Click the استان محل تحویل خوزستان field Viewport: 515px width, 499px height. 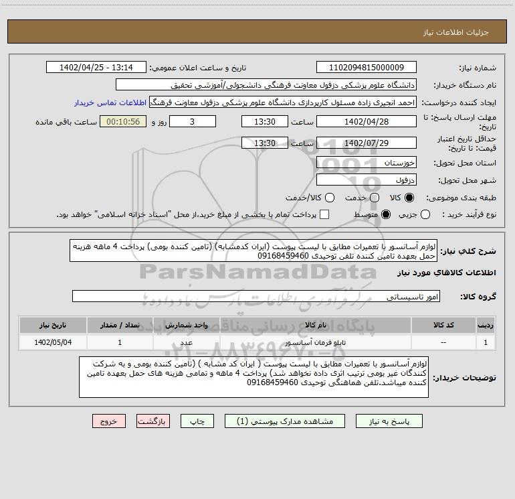tap(367, 162)
